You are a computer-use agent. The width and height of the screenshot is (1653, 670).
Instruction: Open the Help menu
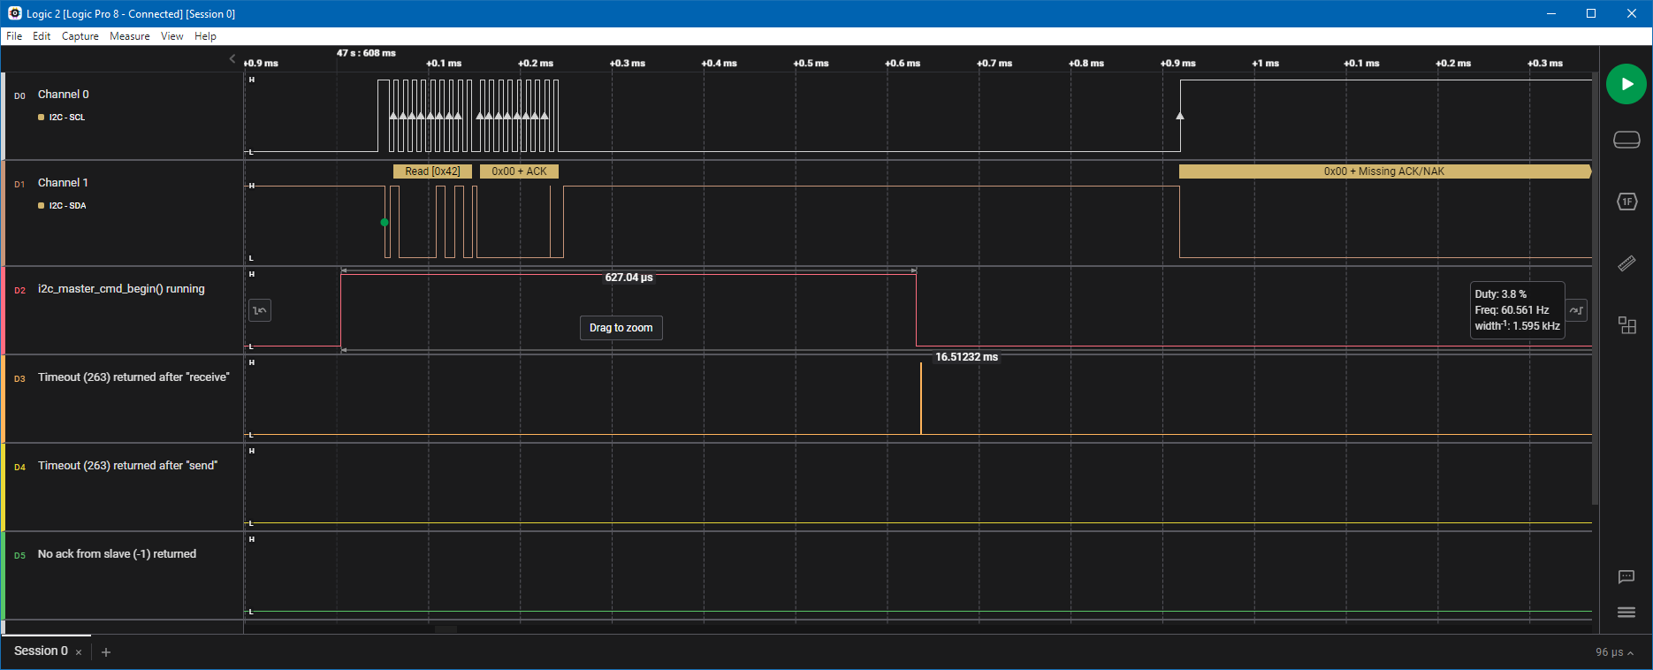[x=205, y=36]
